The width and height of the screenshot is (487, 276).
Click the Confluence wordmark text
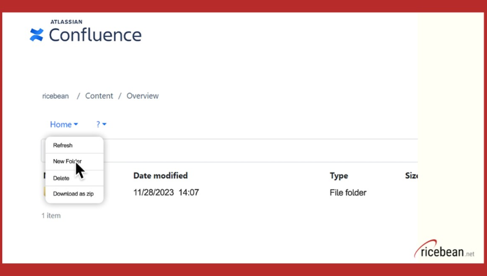(x=95, y=35)
